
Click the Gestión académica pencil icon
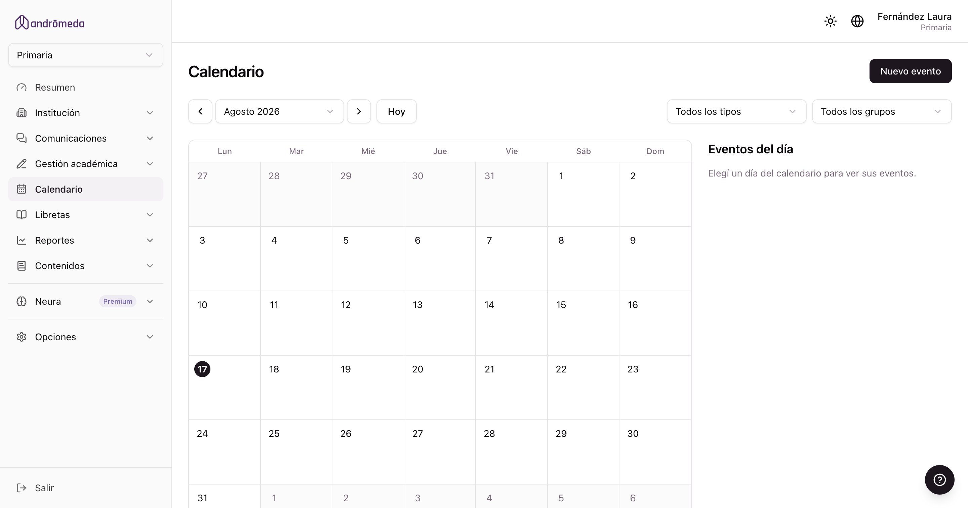(22, 164)
